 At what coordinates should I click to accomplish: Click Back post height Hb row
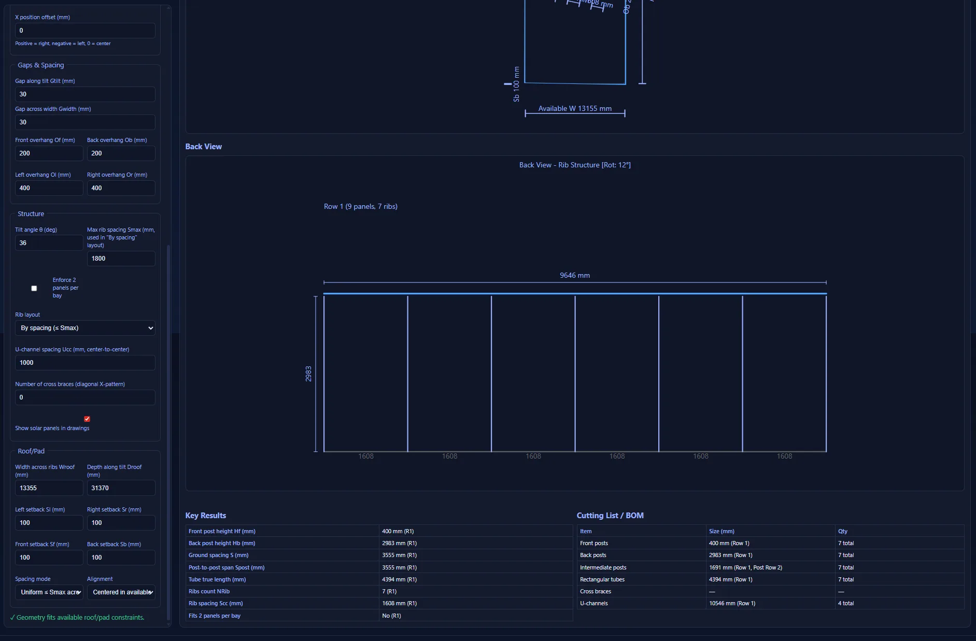[x=379, y=543]
